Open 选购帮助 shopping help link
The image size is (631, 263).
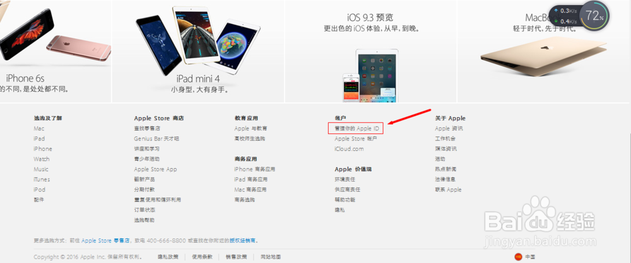tap(144, 220)
